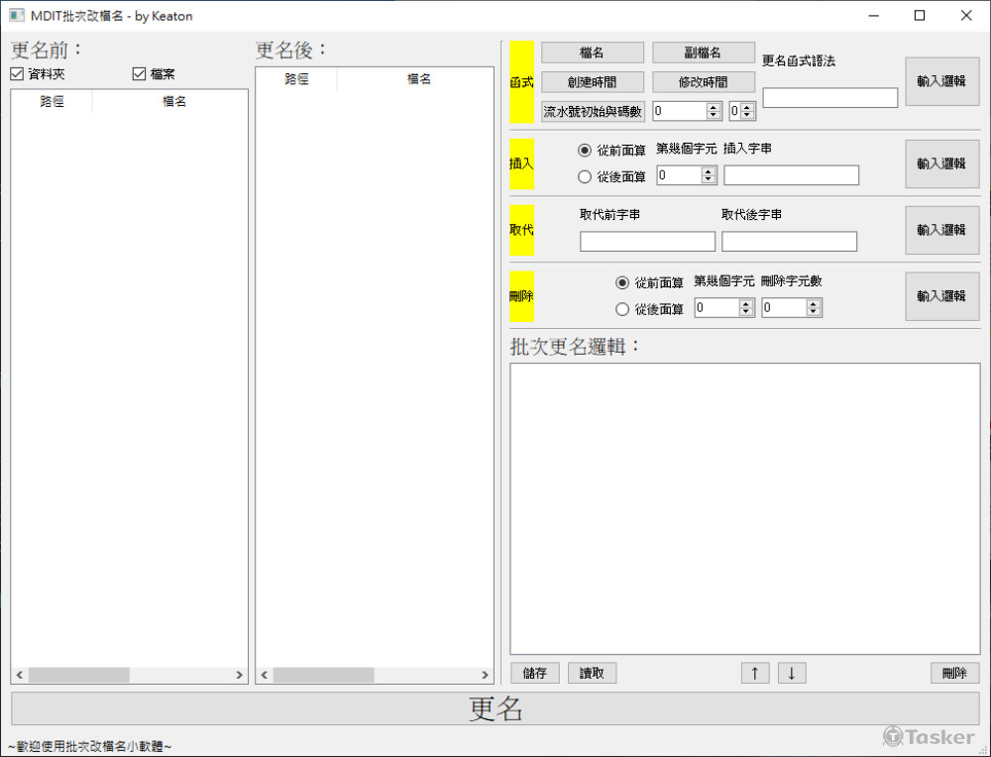Save logic with the 儲存 button
991x757 pixels.
pos(533,672)
